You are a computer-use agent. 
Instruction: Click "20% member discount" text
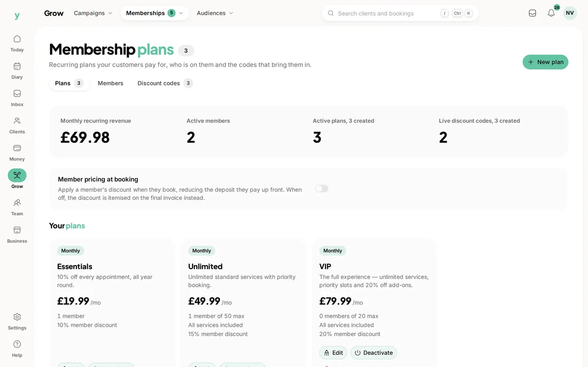(350, 334)
